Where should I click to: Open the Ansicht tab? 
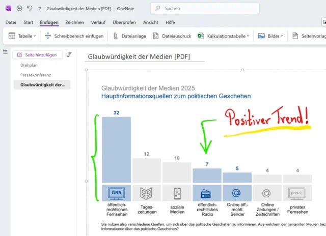tap(151, 22)
